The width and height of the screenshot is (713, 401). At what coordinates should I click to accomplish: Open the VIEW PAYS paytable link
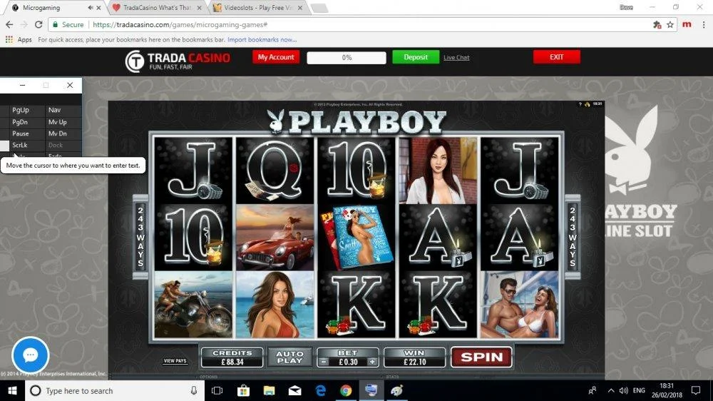point(175,361)
